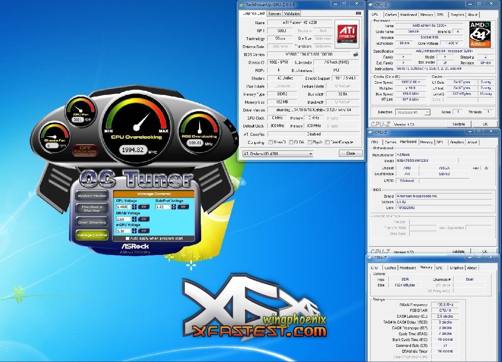The image size is (502, 362).
Task: Click the SidePort Voltage value field 1.92
Action: pyautogui.click(x=163, y=206)
